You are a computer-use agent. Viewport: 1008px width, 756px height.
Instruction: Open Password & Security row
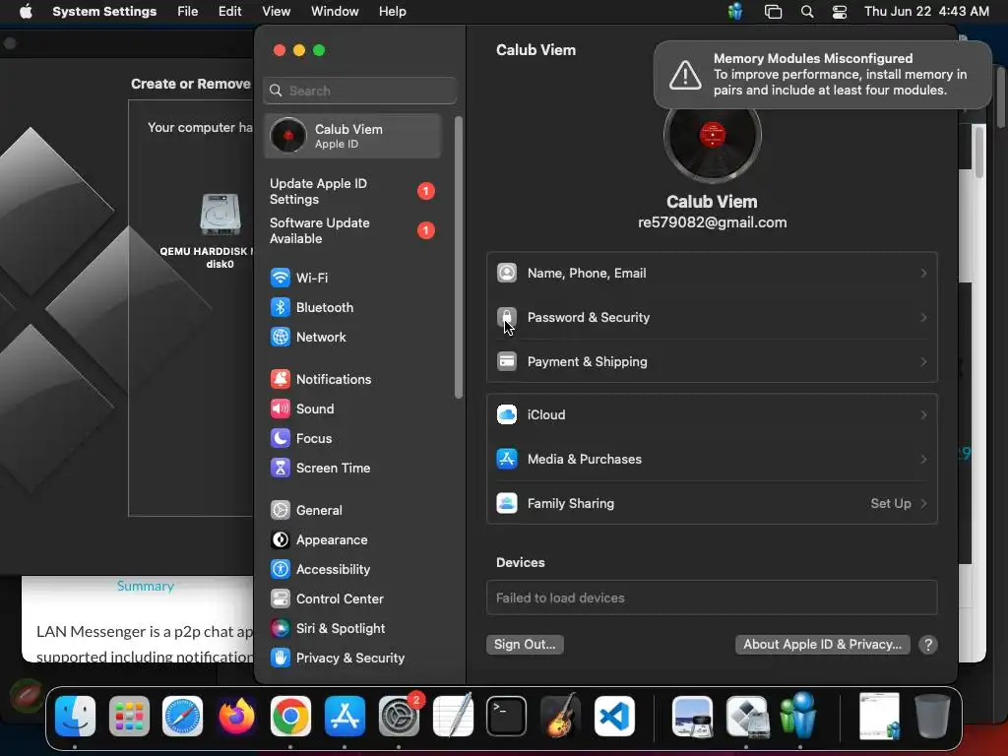[x=712, y=318]
